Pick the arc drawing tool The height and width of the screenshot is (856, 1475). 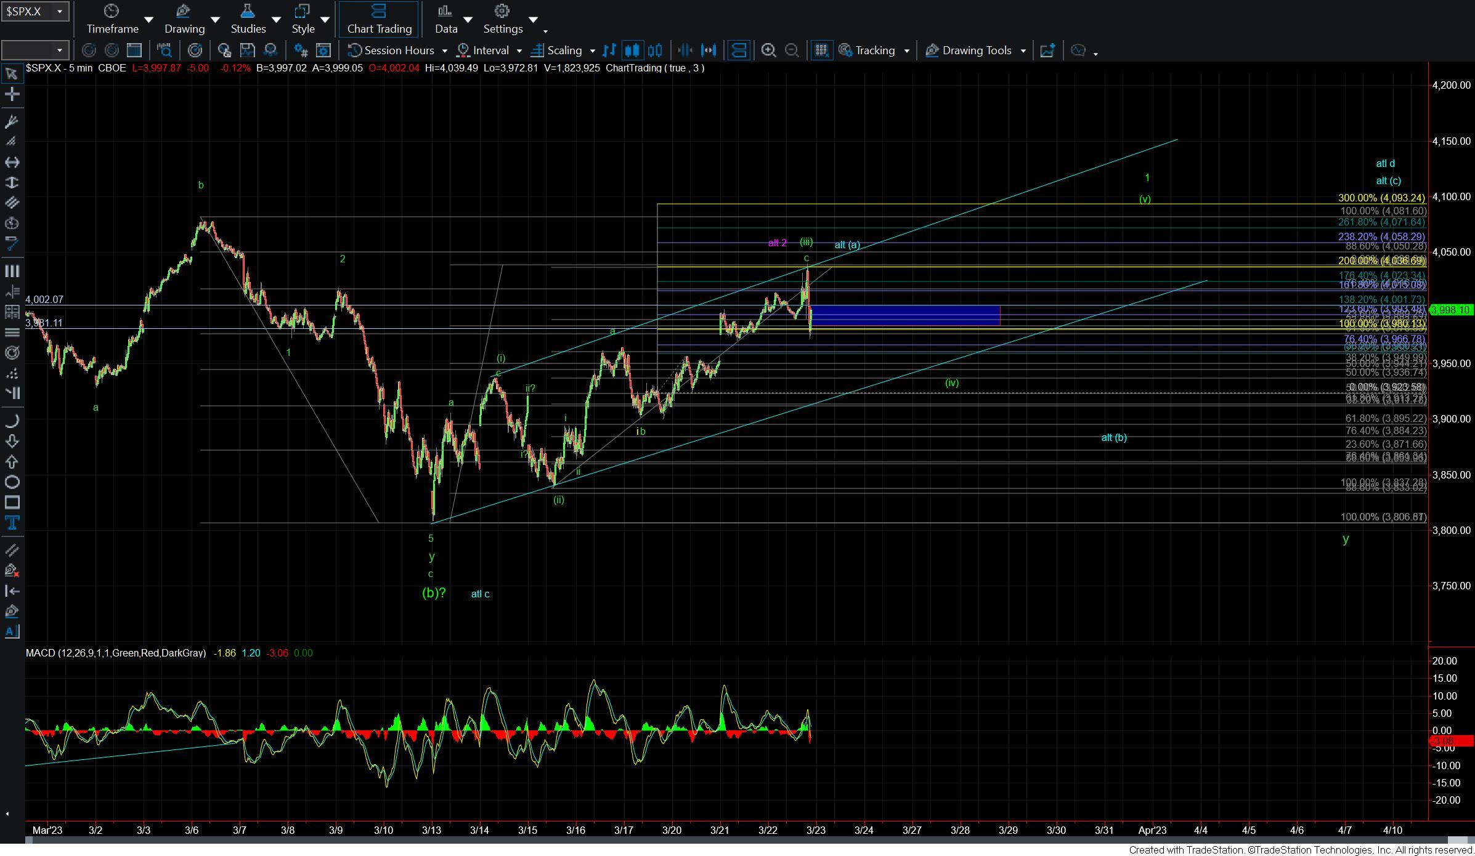tap(11, 421)
